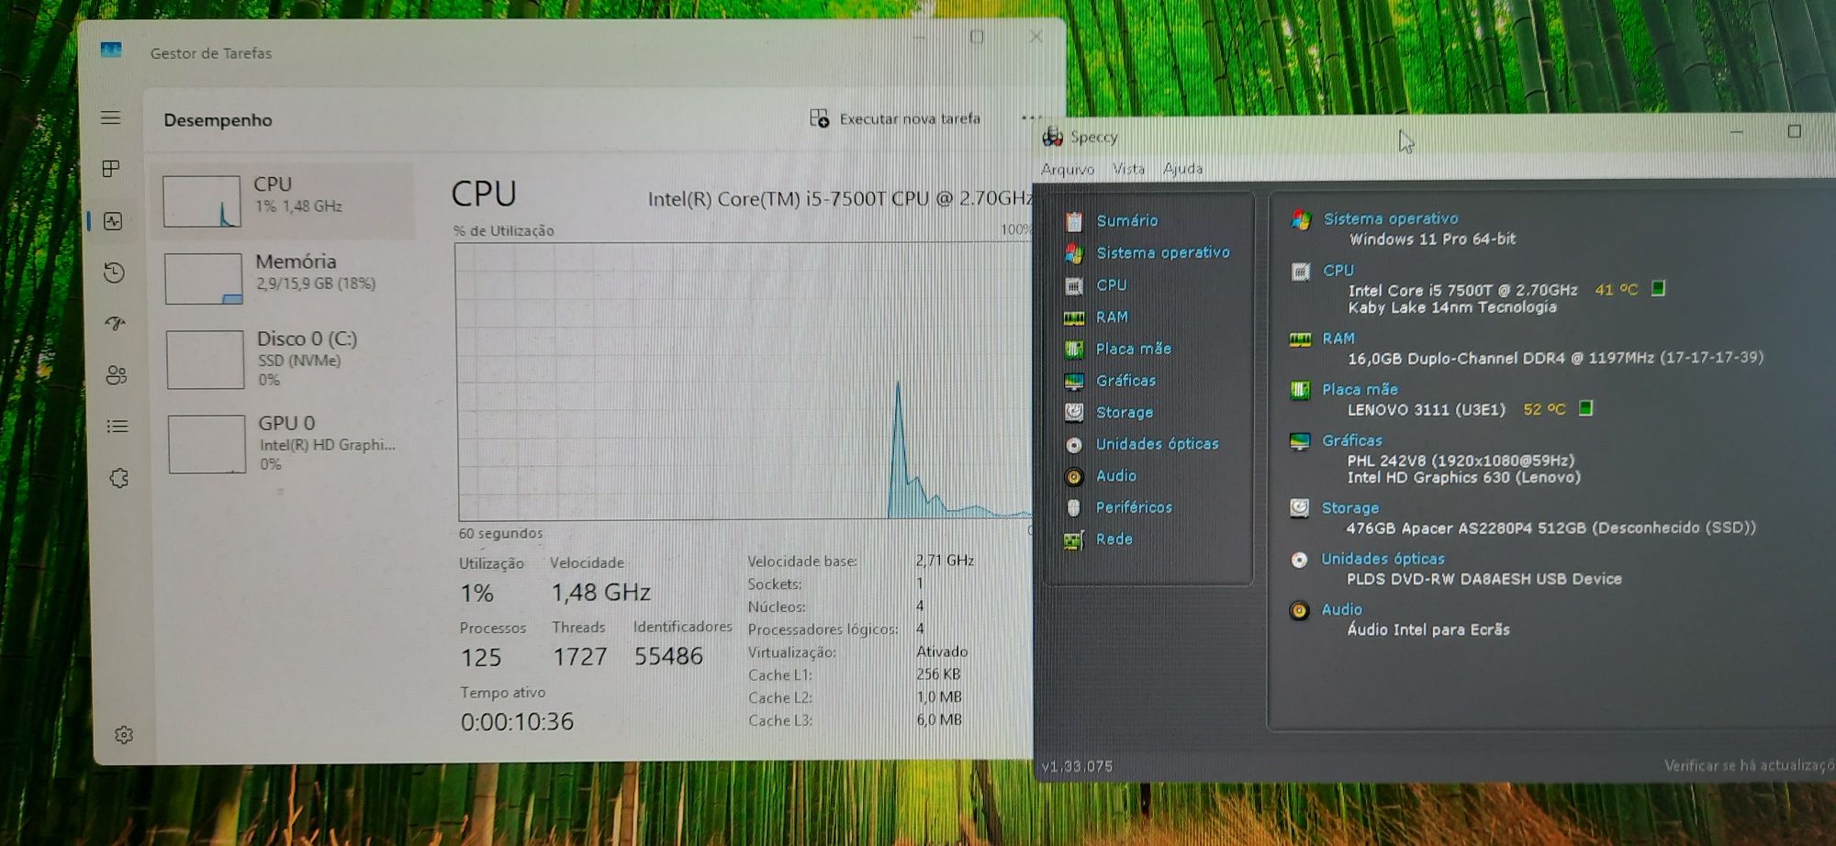
Task: Select Disco 0 (C:) performance item
Action: tap(286, 359)
